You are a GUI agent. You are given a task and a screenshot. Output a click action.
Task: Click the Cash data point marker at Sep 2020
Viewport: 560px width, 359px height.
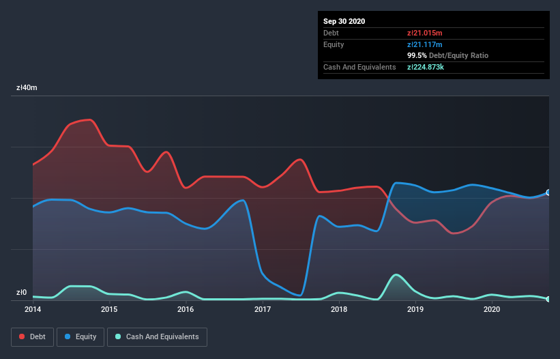tap(549, 299)
